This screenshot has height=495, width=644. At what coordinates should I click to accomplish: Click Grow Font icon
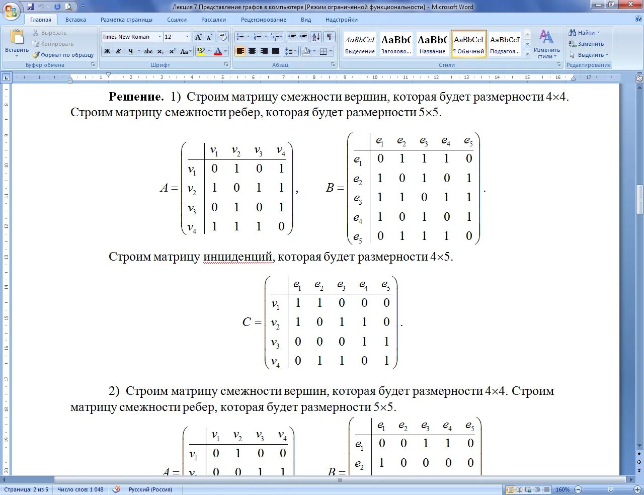198,37
